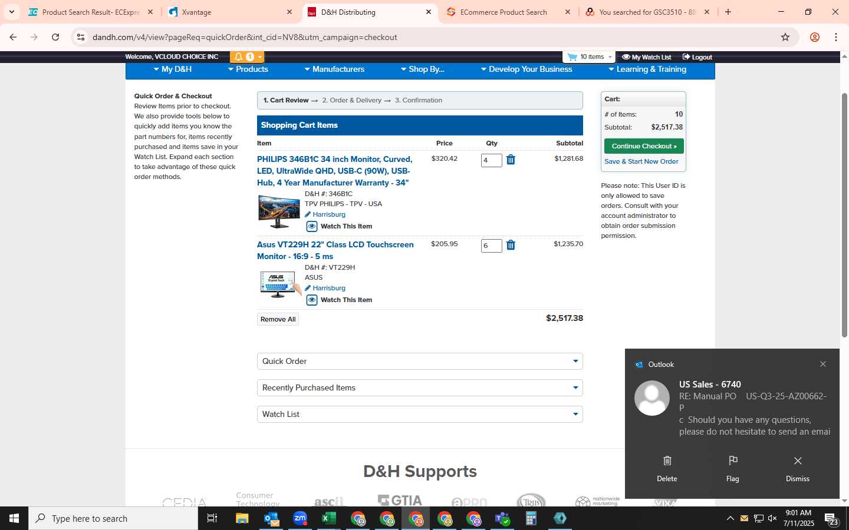The height and width of the screenshot is (530, 849).
Task: Select the Asus touchscreen monitor thumbnail
Action: point(280,284)
